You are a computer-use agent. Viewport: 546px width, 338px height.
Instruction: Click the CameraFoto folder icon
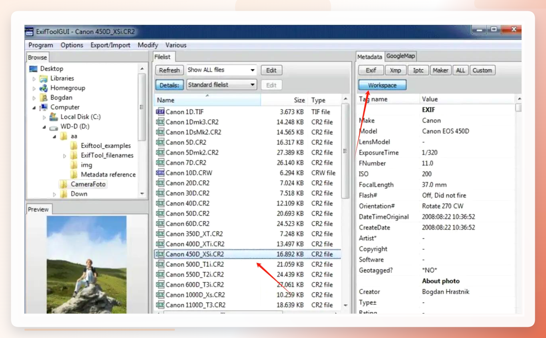(64, 184)
